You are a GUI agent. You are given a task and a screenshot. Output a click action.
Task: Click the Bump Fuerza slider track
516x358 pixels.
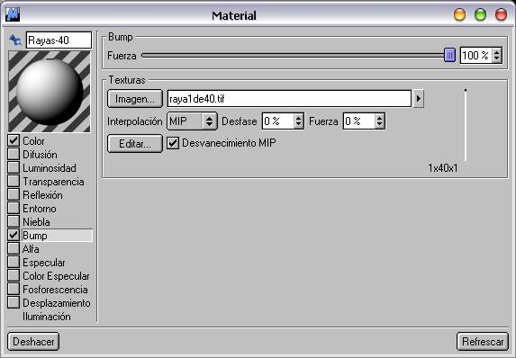[x=293, y=55]
